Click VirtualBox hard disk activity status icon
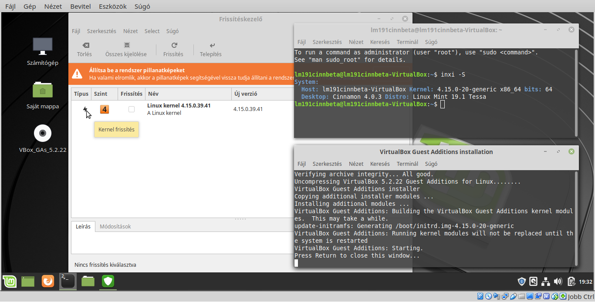 (x=480, y=296)
